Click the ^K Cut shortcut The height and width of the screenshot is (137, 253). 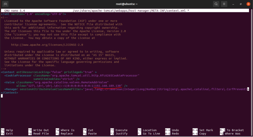coord(88,130)
